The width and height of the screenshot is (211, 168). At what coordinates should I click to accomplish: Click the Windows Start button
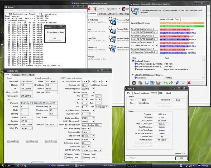[x=6, y=165]
